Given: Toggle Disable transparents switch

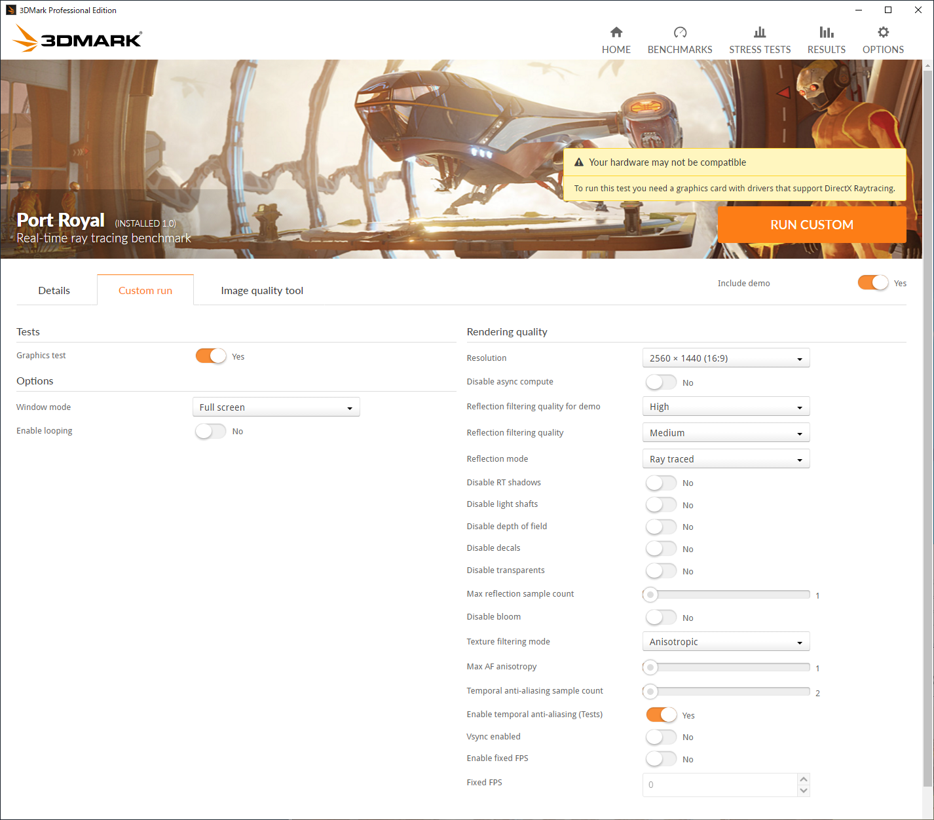Looking at the screenshot, I should [661, 570].
